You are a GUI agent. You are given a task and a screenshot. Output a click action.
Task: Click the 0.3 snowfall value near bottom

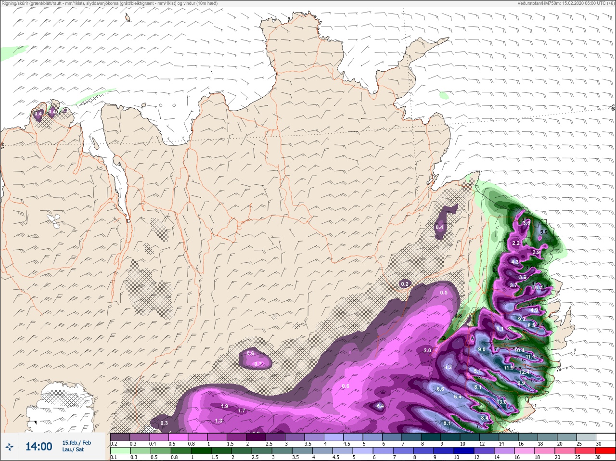pyautogui.click(x=164, y=423)
